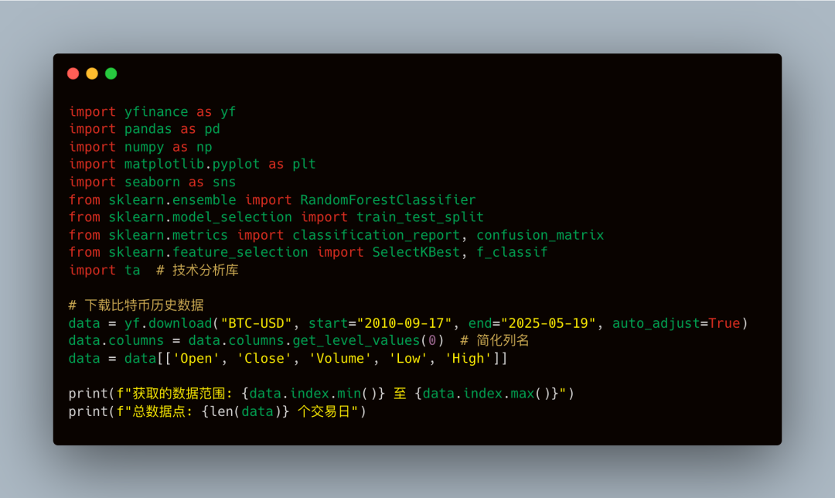Click the red close dot
835x498 pixels.
point(73,73)
